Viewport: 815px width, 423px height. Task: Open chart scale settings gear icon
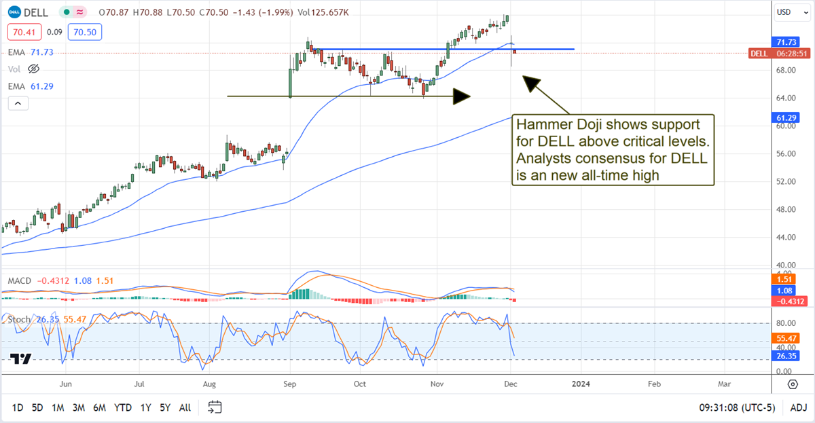tap(793, 384)
